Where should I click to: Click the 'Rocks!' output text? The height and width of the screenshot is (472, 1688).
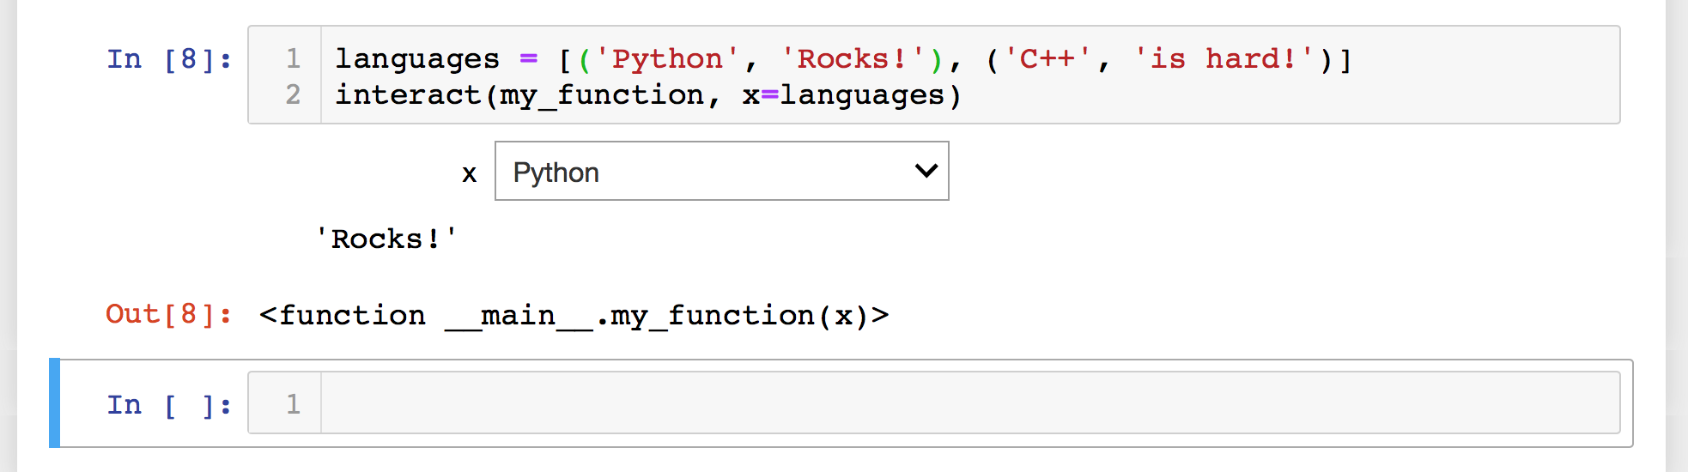click(x=386, y=239)
